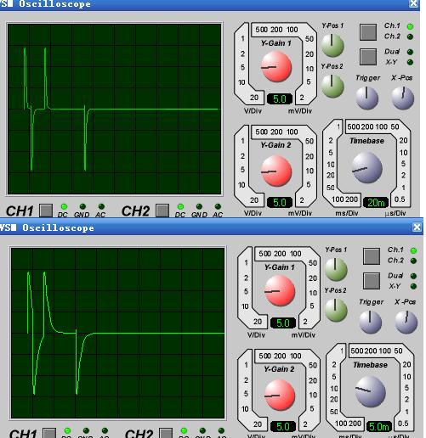Click the Y-Gain 2 knob in top oscilloscope
The width and height of the screenshot is (426, 438).
point(276,171)
